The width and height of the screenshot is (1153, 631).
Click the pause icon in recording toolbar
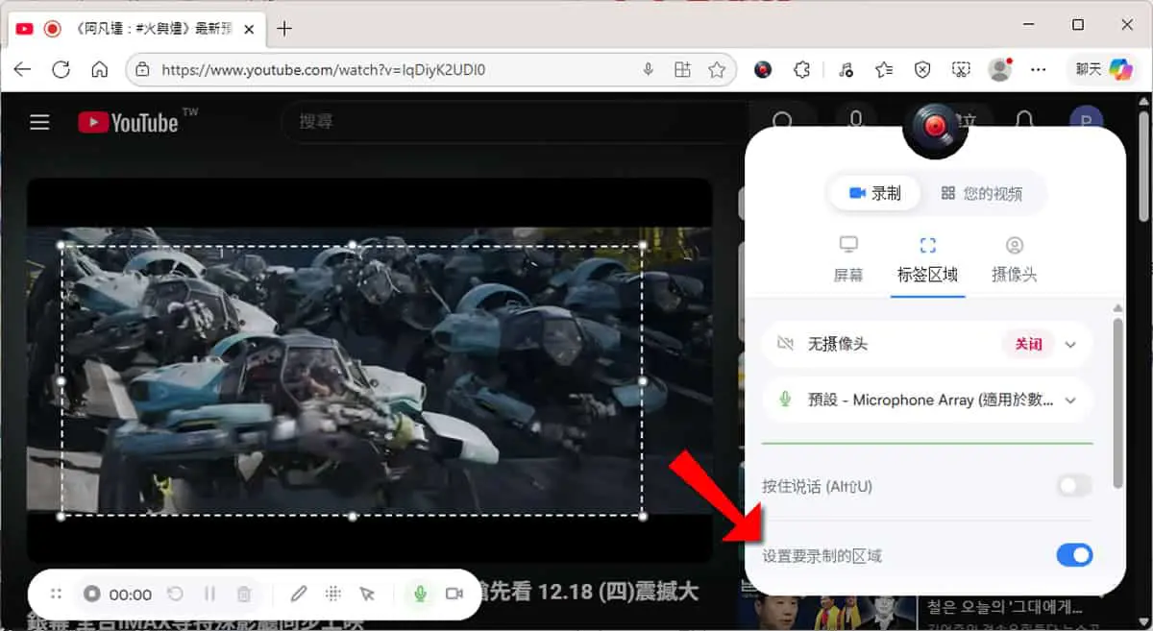(209, 595)
